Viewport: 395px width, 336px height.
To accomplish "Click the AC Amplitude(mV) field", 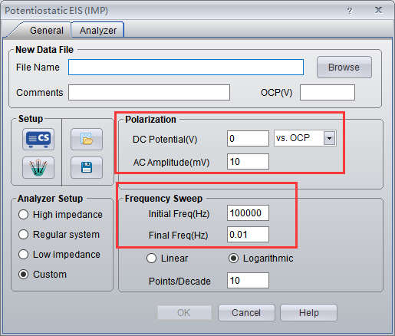I will click(x=248, y=161).
